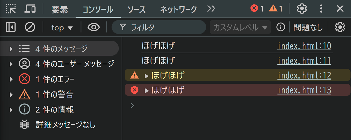
Task: Open DevTools settings gear in top bar
Action: (302, 9)
